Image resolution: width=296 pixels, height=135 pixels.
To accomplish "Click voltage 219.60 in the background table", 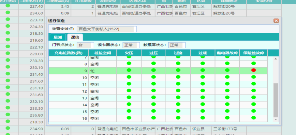I will 36,41.
